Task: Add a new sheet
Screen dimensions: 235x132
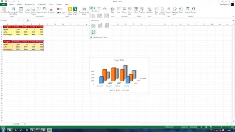Action: pyautogui.click(x=25, y=124)
